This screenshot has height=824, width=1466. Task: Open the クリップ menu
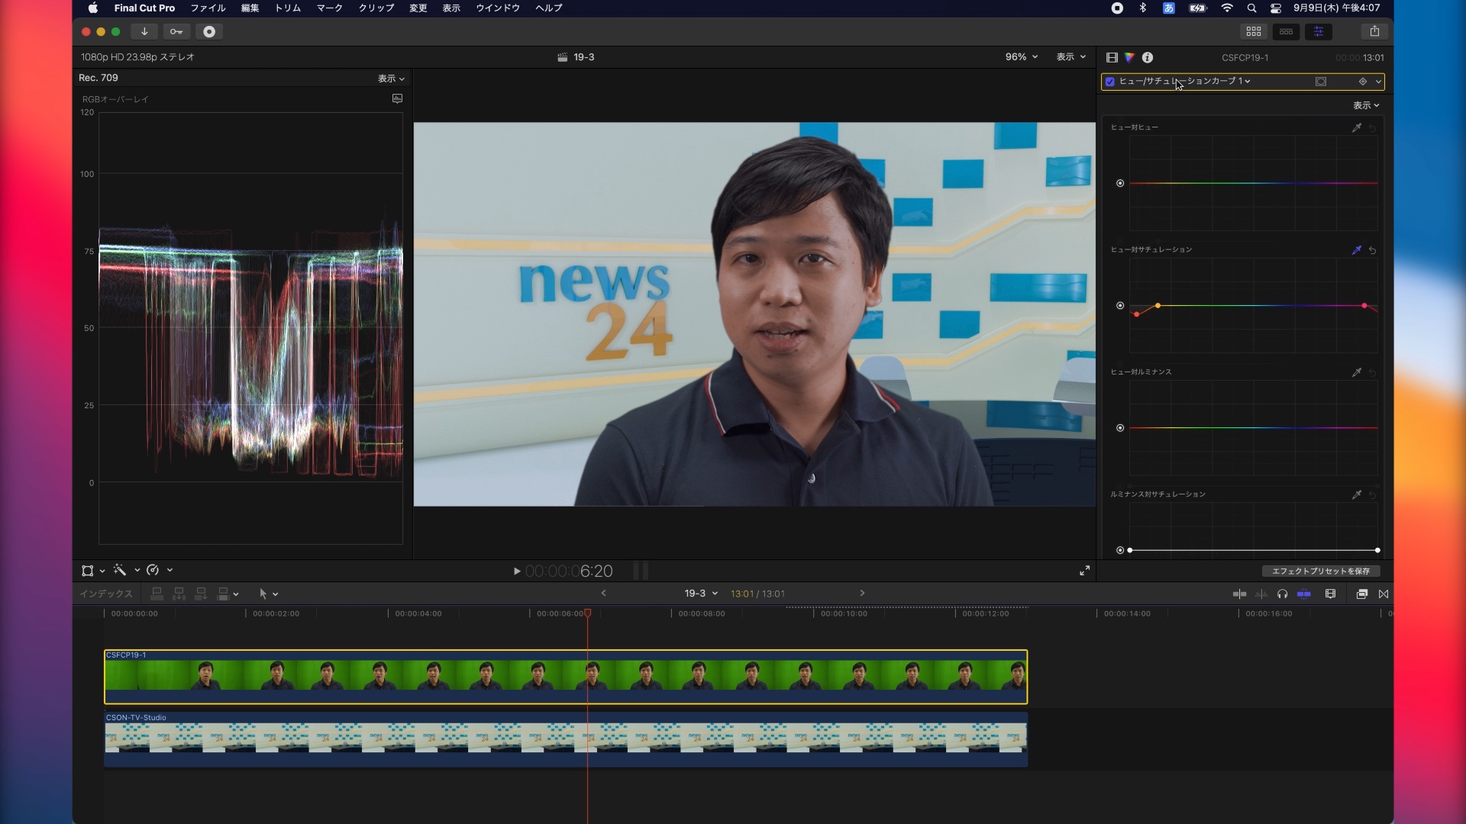coord(376,8)
